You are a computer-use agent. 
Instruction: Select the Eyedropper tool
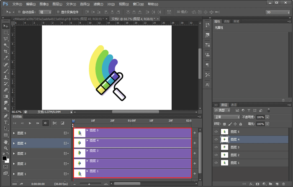[x=5, y=58]
